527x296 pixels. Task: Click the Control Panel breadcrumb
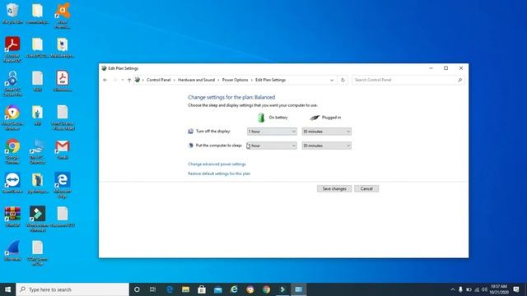tap(159, 80)
